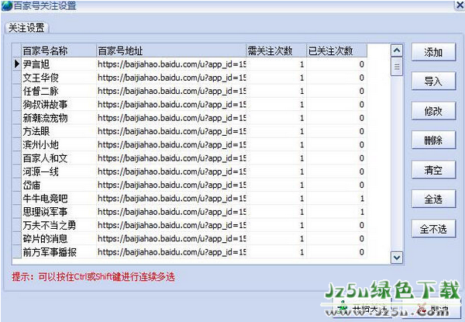
Task: Click the address cell of 方法眼
Action: [x=171, y=131]
